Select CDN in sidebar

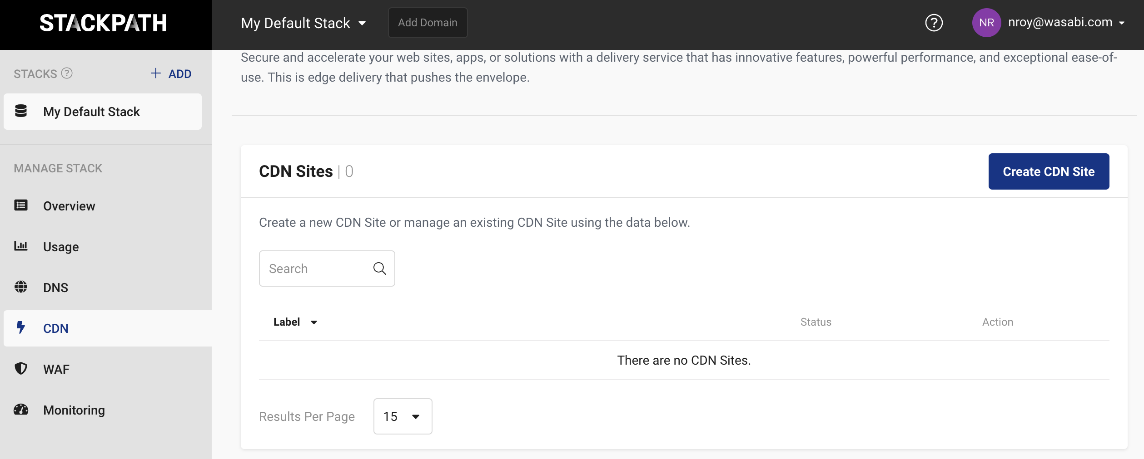click(108, 328)
